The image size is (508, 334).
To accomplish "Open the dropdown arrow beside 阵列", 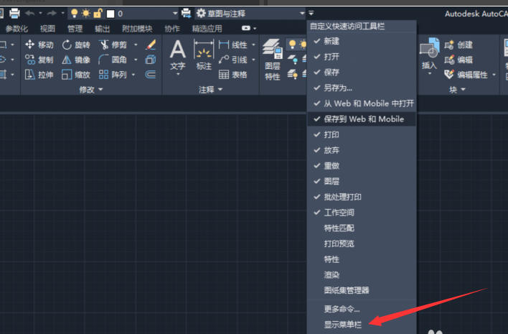I will [133, 75].
